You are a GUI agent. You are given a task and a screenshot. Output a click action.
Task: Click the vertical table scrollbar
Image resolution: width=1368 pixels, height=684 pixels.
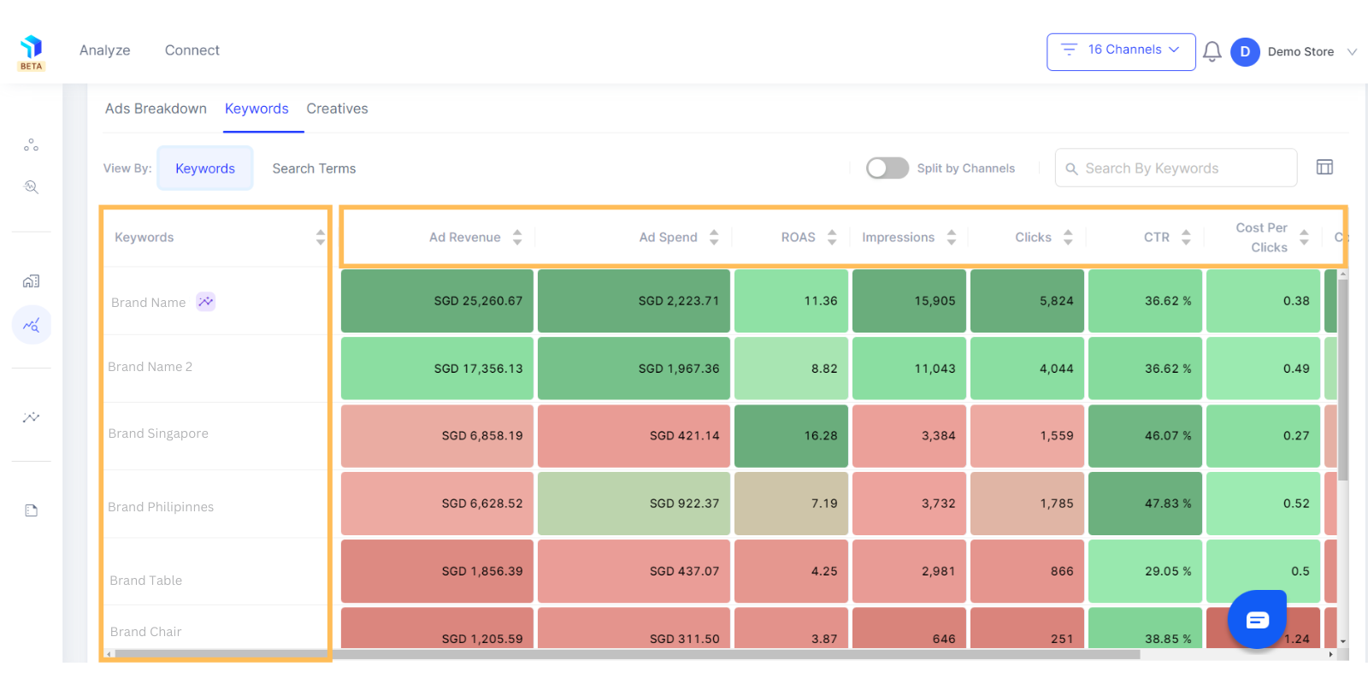[x=1342, y=380]
